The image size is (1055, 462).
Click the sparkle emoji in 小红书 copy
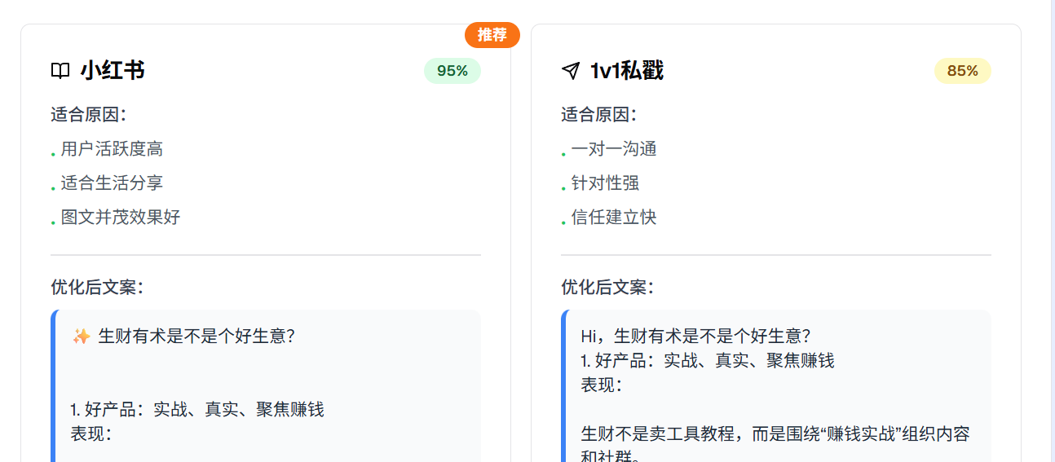pos(81,336)
